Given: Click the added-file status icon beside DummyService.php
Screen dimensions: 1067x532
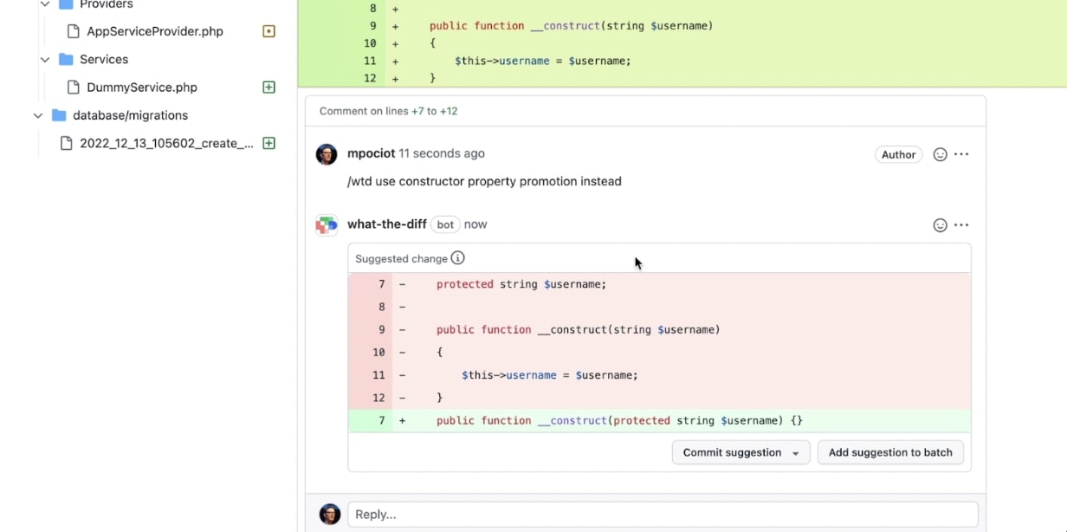Looking at the screenshot, I should click(268, 88).
